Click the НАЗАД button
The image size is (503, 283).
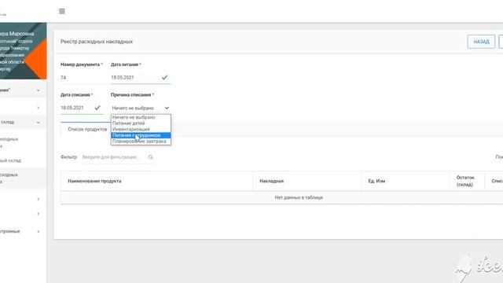481,42
